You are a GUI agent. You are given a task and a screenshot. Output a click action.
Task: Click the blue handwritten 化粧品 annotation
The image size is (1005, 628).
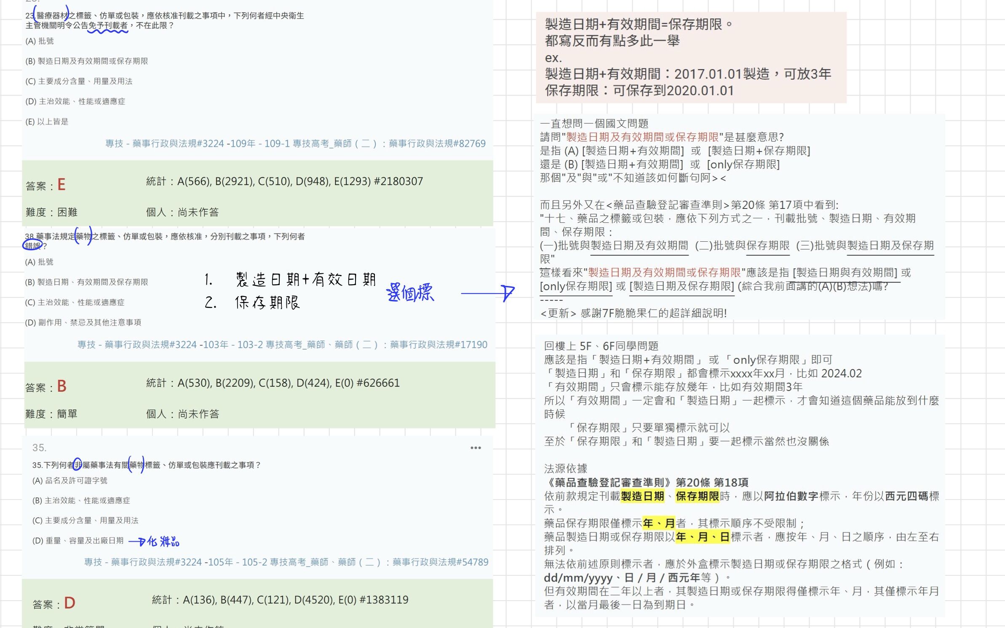tap(163, 541)
